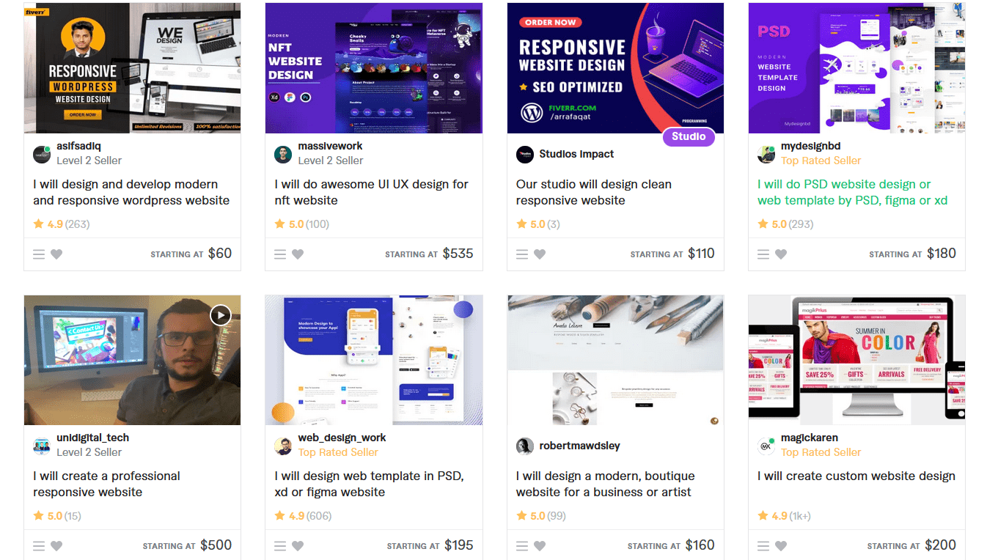Open asifsadiq seller avatar
The height and width of the screenshot is (560, 987).
pyautogui.click(x=42, y=154)
